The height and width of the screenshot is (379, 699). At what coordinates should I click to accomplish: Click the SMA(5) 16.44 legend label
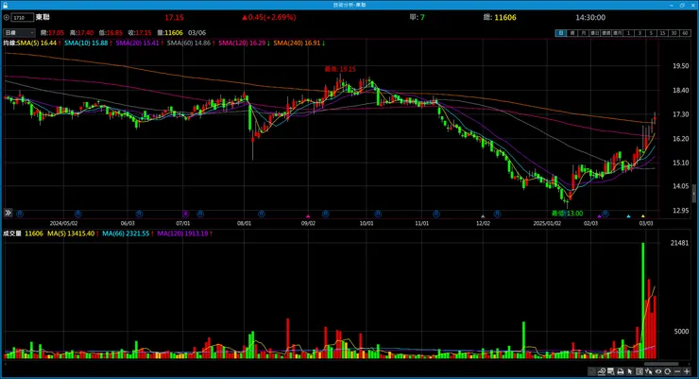click(x=37, y=43)
